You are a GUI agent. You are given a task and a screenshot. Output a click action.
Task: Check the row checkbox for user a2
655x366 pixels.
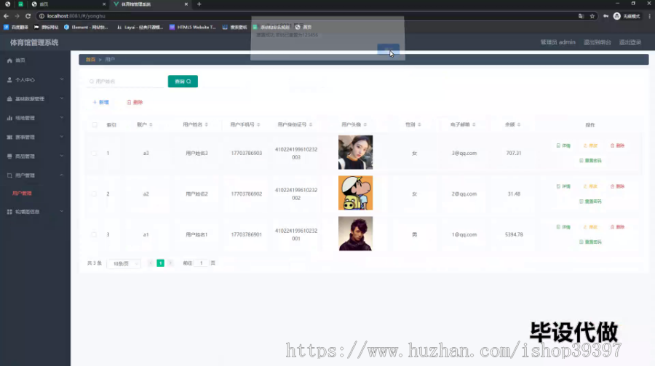tap(94, 194)
